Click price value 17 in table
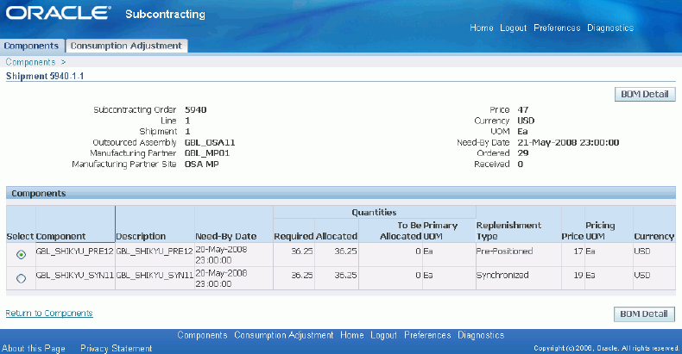Viewport: 682px width, 354px height. click(x=578, y=252)
